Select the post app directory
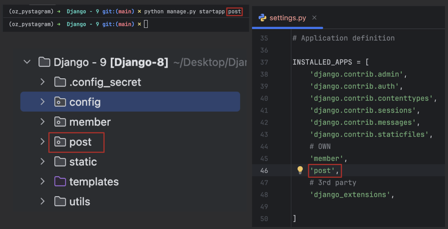 [x=130, y=142]
